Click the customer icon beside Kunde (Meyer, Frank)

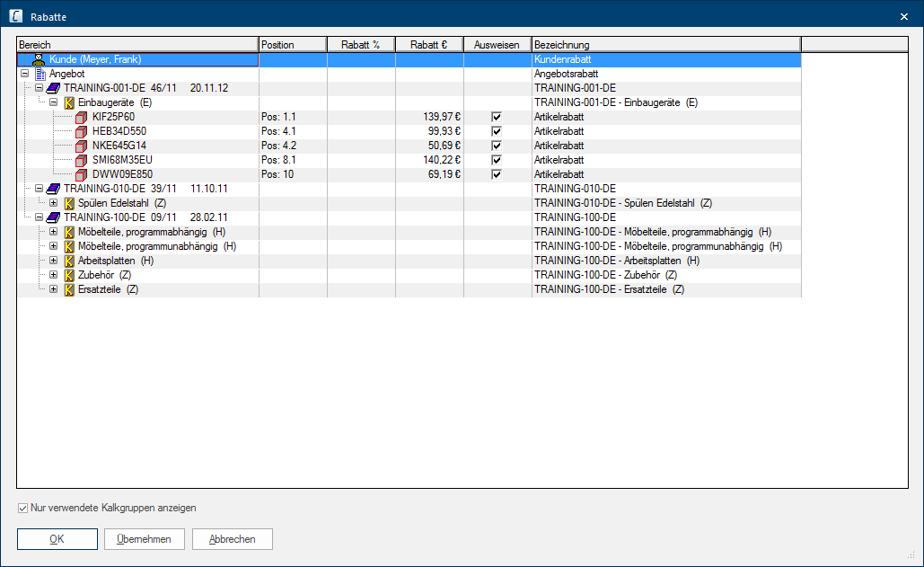pyautogui.click(x=39, y=59)
